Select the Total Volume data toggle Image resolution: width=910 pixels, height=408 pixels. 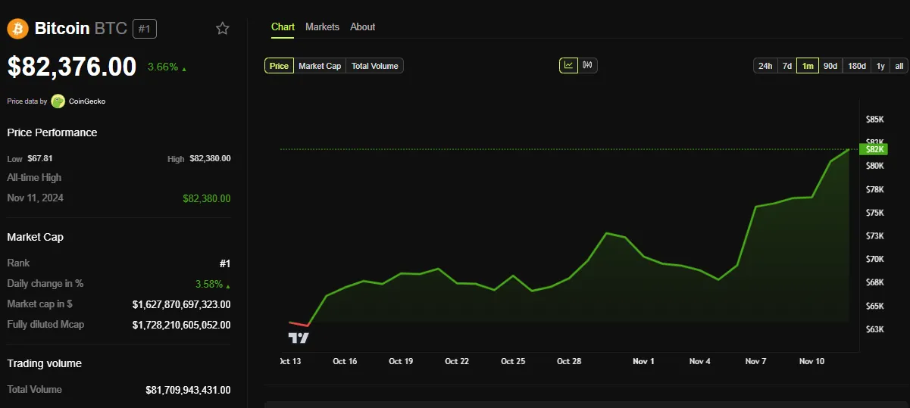[x=374, y=66]
